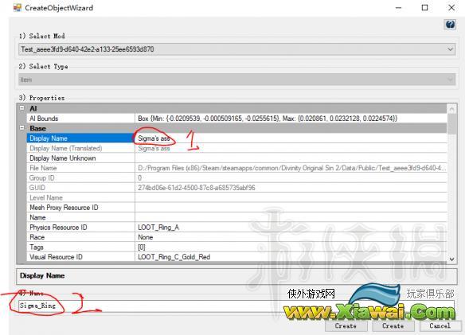Click the leftmost Create button
The width and height of the screenshot is (465, 335).
click(346, 325)
